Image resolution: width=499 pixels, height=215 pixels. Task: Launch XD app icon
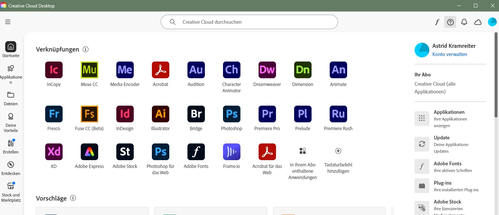click(x=54, y=152)
